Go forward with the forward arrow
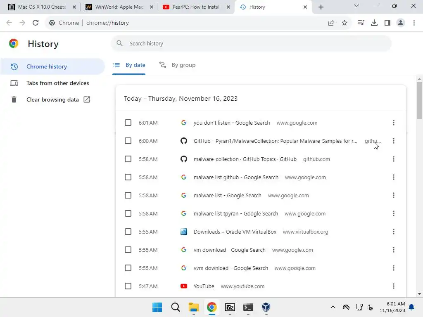Screen dimensions: 423x317 pos(22,23)
